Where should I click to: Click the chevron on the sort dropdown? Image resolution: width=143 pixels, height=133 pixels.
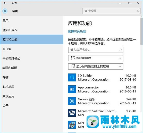120,58
